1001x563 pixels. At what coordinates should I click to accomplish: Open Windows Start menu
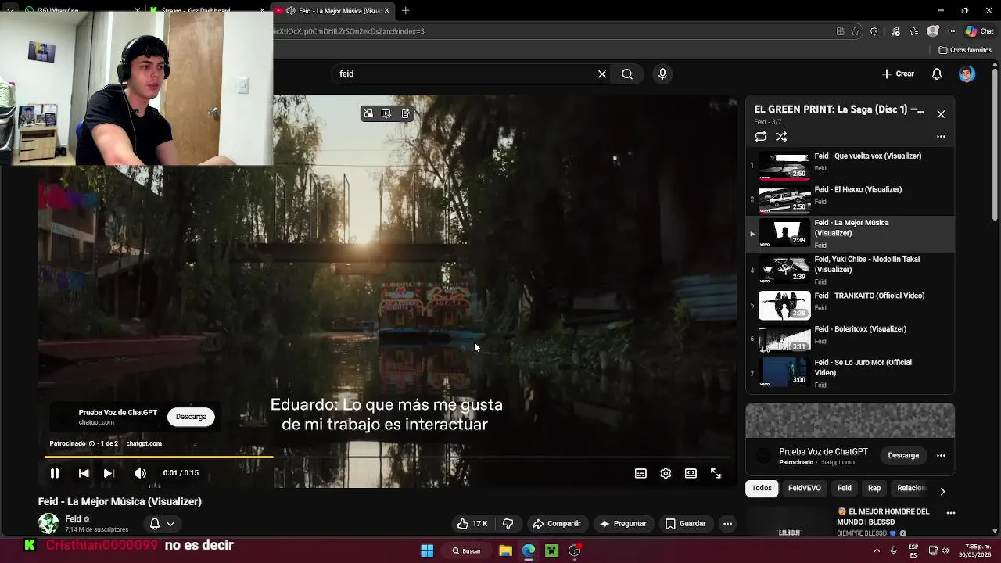pyautogui.click(x=427, y=550)
